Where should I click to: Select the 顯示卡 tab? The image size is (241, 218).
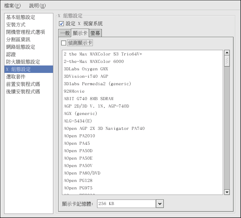[79, 33]
